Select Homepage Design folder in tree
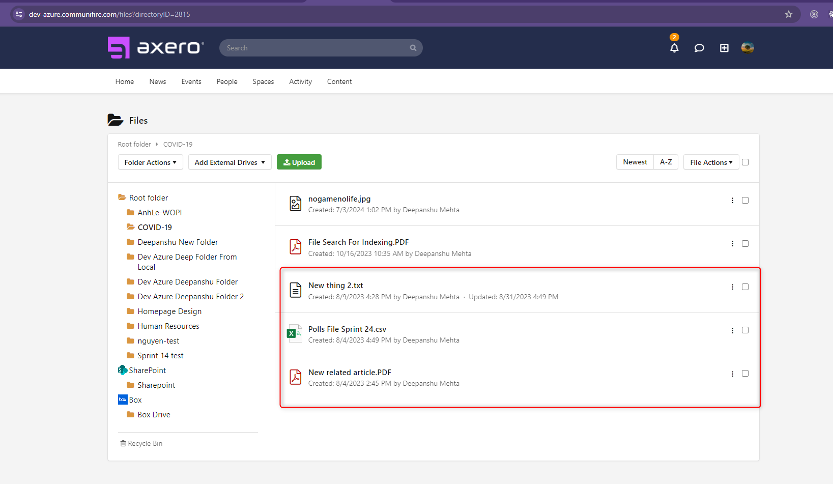This screenshot has width=833, height=484. click(169, 311)
